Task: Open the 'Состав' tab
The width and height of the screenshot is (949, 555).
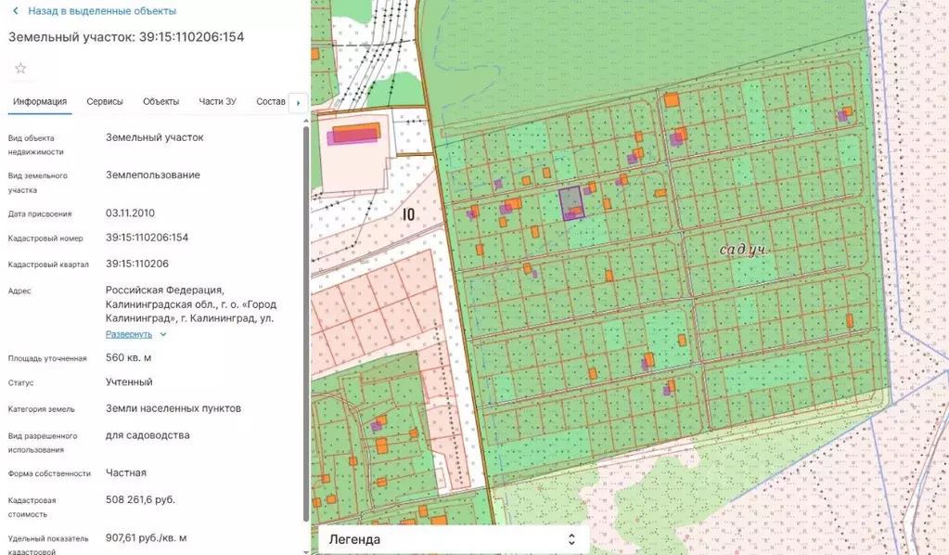Action: coord(270,102)
